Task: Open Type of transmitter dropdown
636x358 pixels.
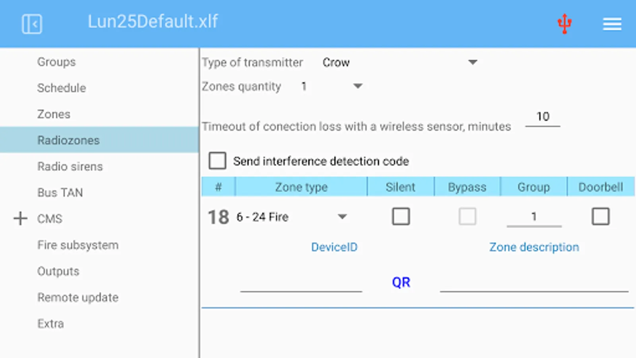Action: (399, 62)
